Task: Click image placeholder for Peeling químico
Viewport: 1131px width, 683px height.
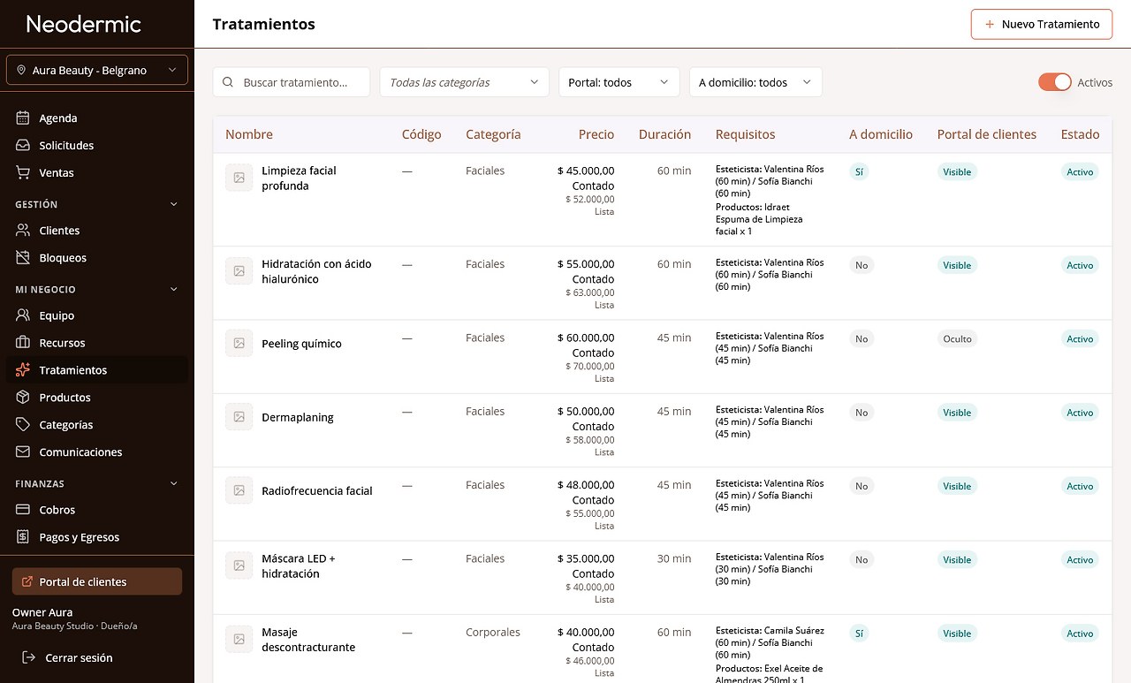Action: click(x=239, y=344)
